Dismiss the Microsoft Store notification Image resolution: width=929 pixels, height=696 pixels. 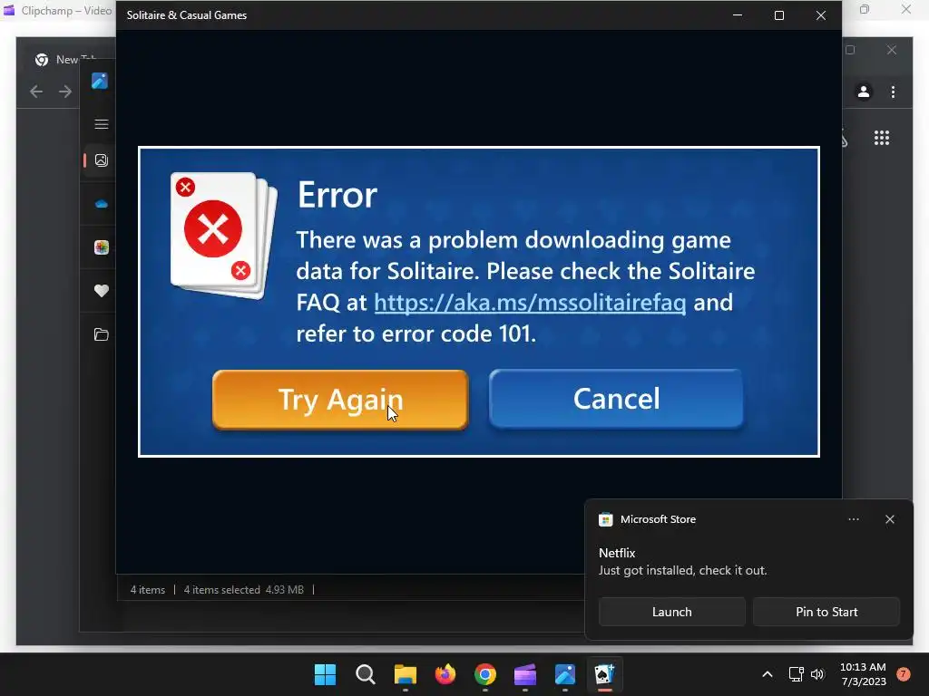(x=889, y=519)
